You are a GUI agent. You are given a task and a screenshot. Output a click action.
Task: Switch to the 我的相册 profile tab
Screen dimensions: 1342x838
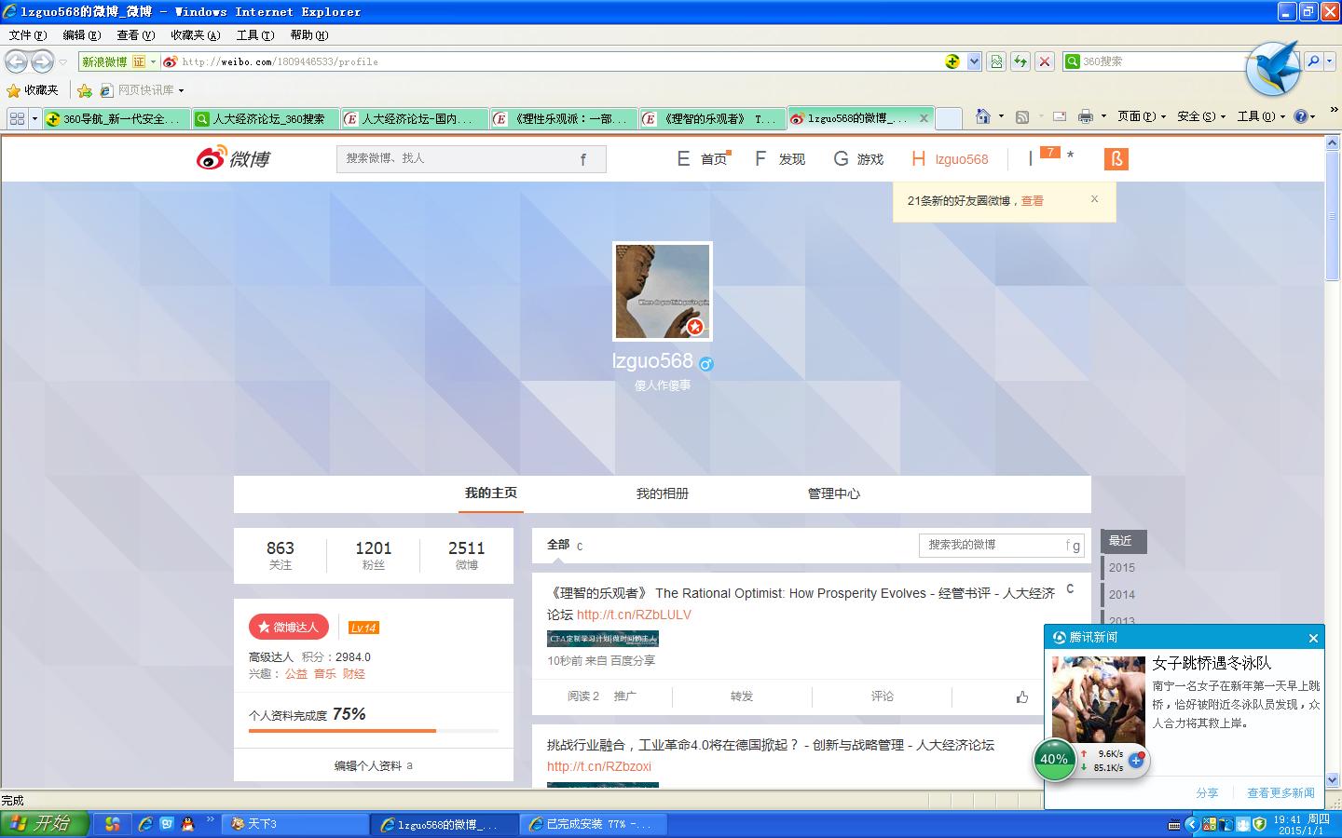(663, 493)
